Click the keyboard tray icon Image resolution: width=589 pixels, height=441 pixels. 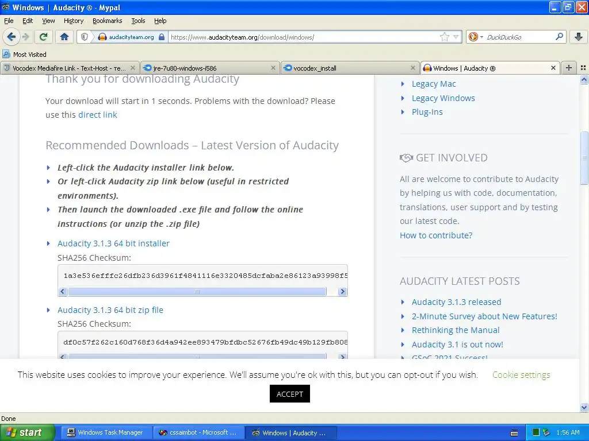tap(514, 433)
